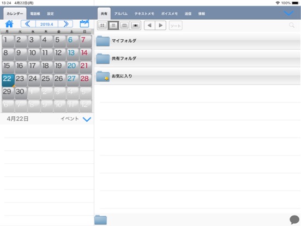Switch to the アルバム tab
This screenshot has width=301, height=226.
pyautogui.click(x=121, y=14)
